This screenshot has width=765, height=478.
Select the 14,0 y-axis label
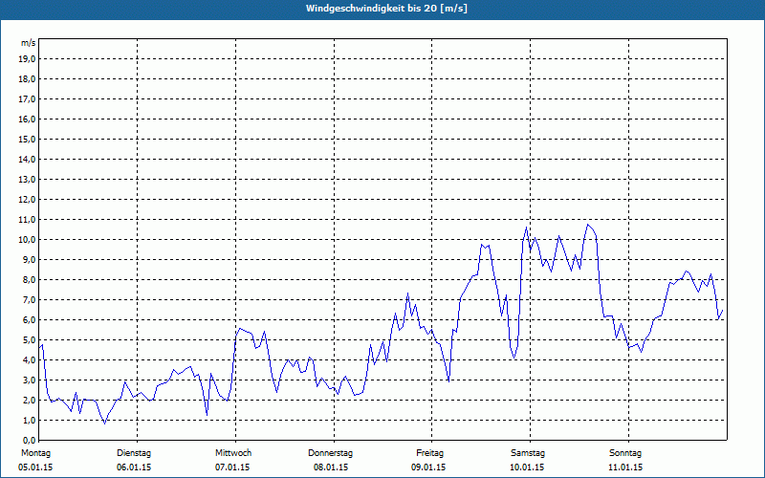point(27,160)
